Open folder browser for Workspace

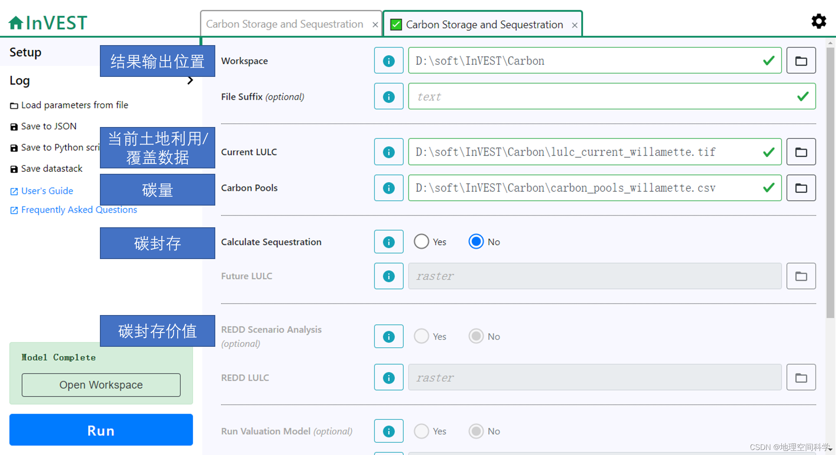click(x=800, y=61)
